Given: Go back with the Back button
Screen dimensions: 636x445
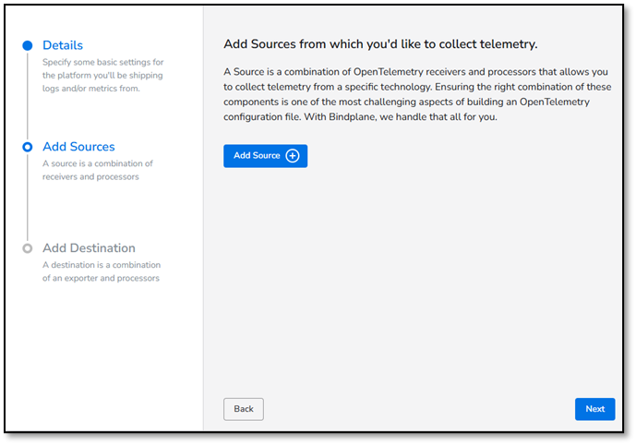Looking at the screenshot, I should [x=244, y=409].
